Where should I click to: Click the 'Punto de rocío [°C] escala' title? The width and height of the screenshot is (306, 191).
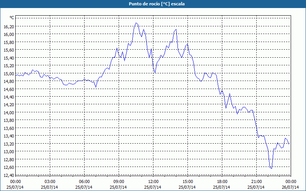157,4
